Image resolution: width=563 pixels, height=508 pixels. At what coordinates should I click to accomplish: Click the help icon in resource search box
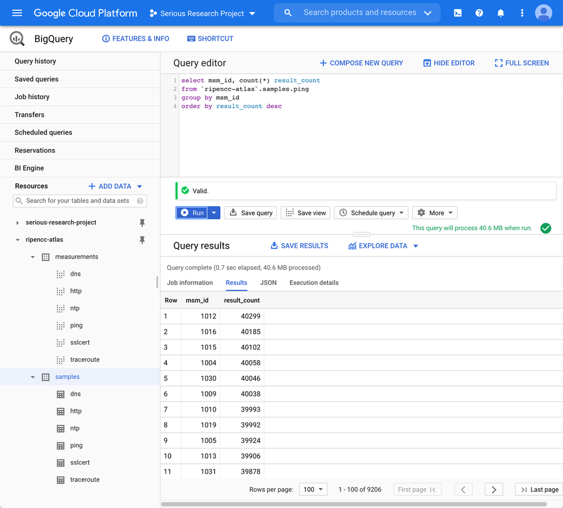click(140, 201)
